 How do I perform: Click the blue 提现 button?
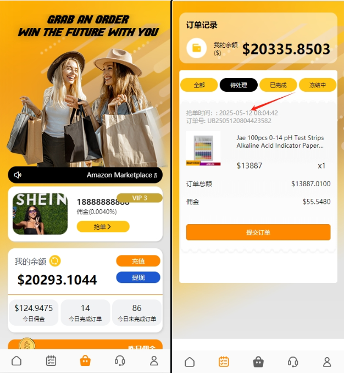(x=138, y=277)
